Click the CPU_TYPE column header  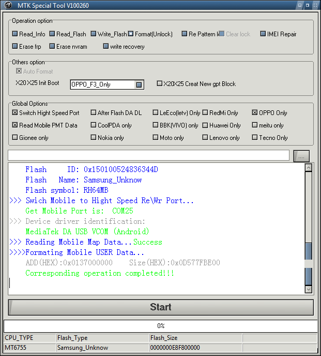pyautogui.click(x=29, y=338)
